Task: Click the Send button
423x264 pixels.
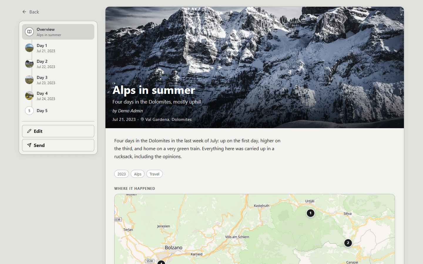Action: click(x=58, y=145)
